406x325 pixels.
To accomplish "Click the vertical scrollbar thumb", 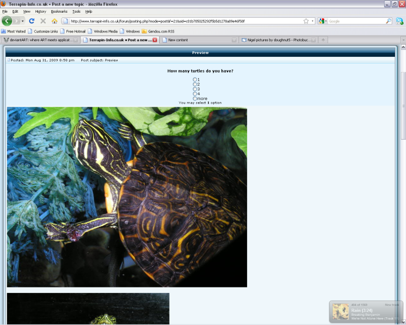I will [x=403, y=106].
